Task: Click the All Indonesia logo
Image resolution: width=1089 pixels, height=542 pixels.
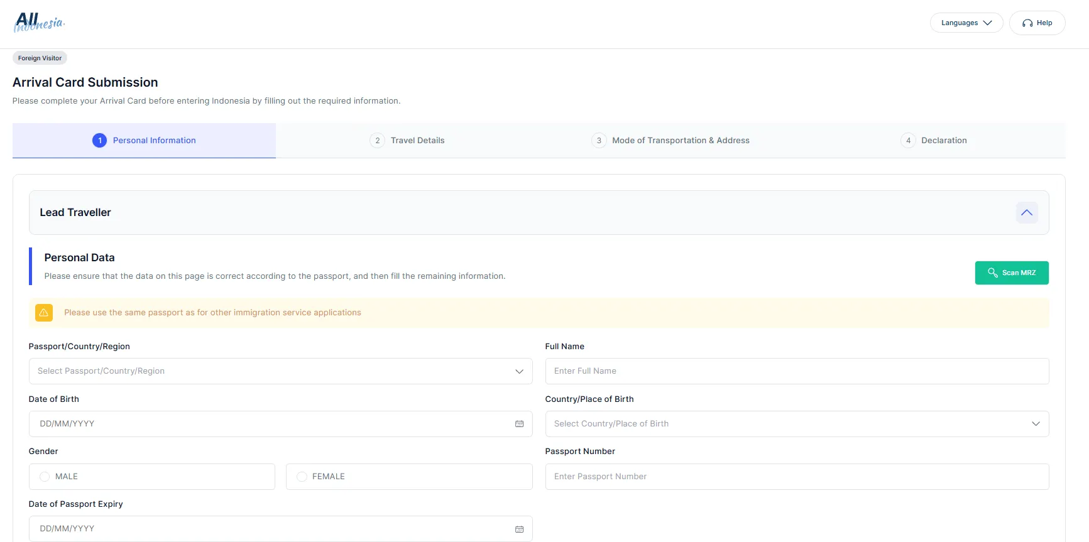Action: pyautogui.click(x=39, y=23)
